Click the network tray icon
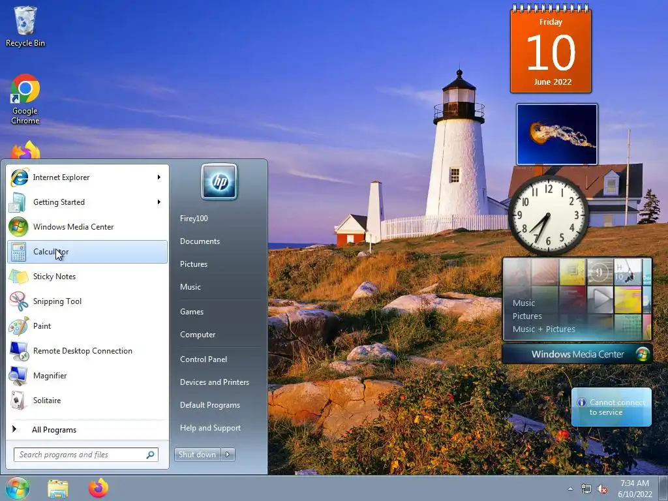The width and height of the screenshot is (668, 501). coord(586,489)
